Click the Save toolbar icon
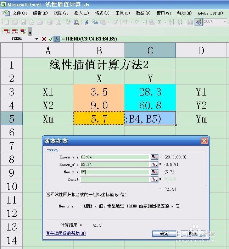229x249 pixels. click(23, 22)
